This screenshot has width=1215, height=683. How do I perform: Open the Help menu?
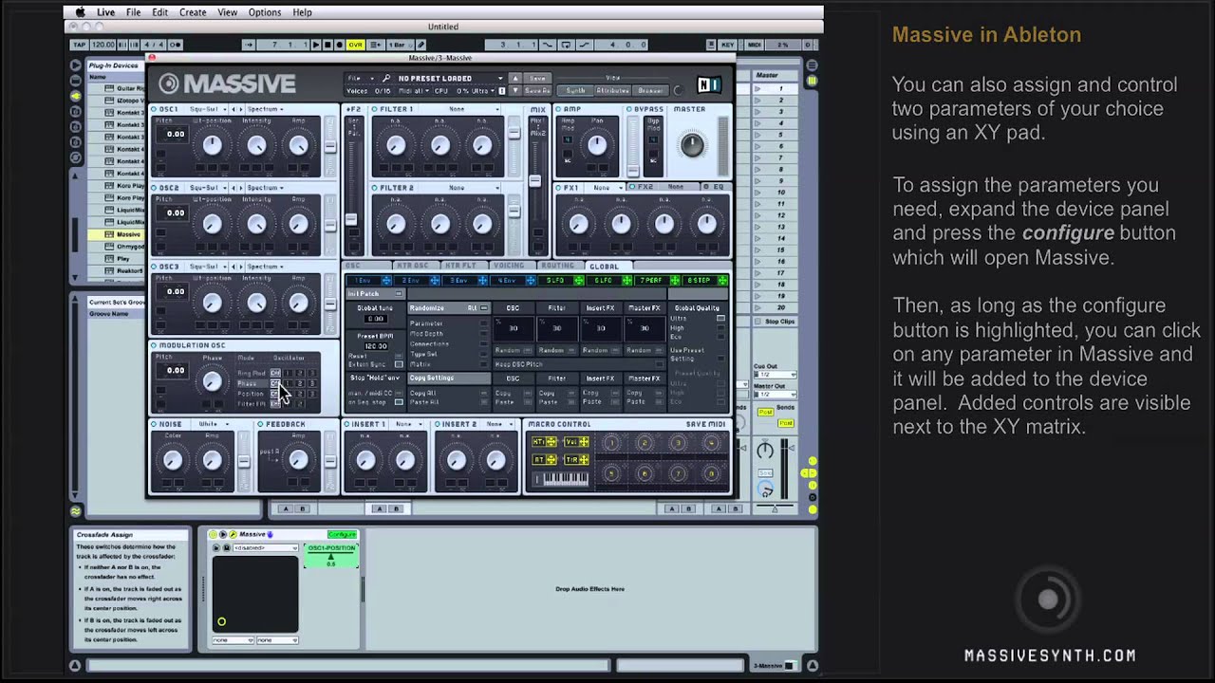pos(302,12)
